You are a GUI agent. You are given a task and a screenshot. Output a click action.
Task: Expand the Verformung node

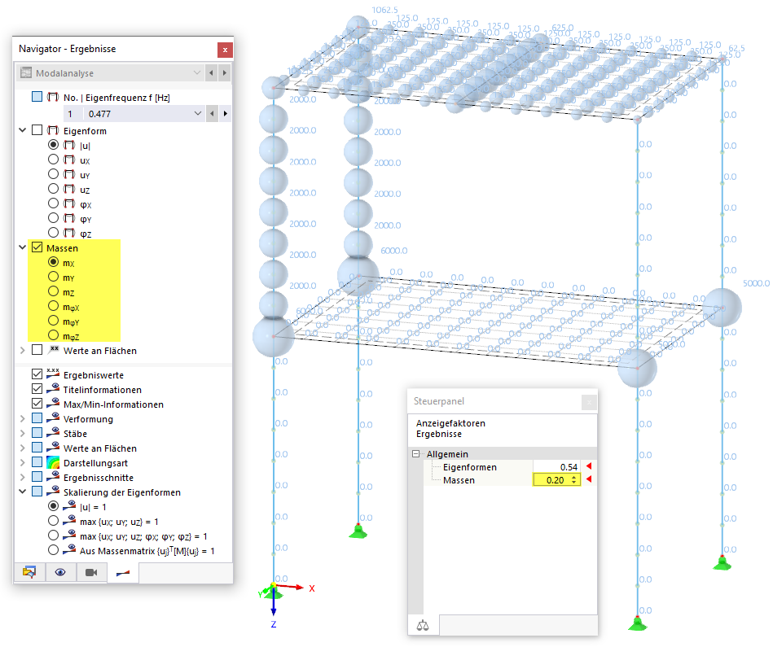22,418
